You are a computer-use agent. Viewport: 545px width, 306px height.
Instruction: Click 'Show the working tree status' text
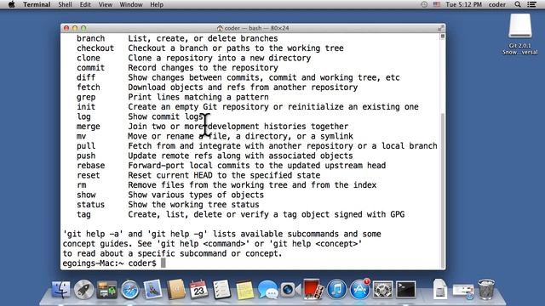coord(193,205)
